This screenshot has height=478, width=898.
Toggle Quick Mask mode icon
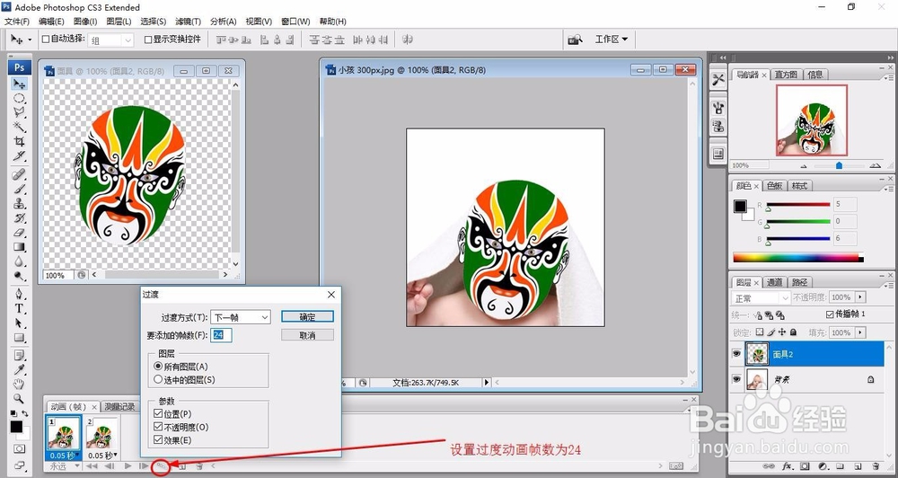(20, 448)
